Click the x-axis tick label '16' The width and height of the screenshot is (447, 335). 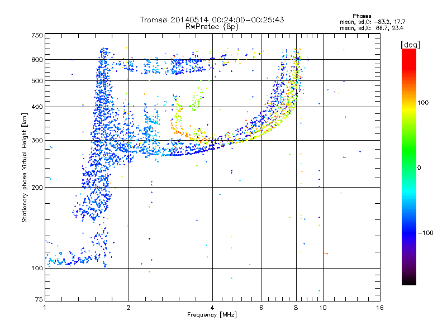tap(380, 308)
